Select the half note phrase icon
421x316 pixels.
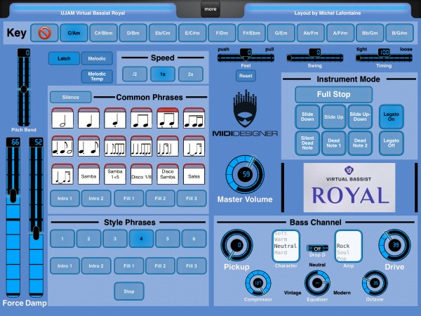pos(62,118)
